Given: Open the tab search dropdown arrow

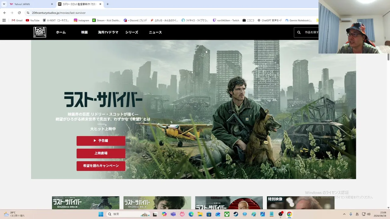Looking at the screenshot, I should coord(4,4).
